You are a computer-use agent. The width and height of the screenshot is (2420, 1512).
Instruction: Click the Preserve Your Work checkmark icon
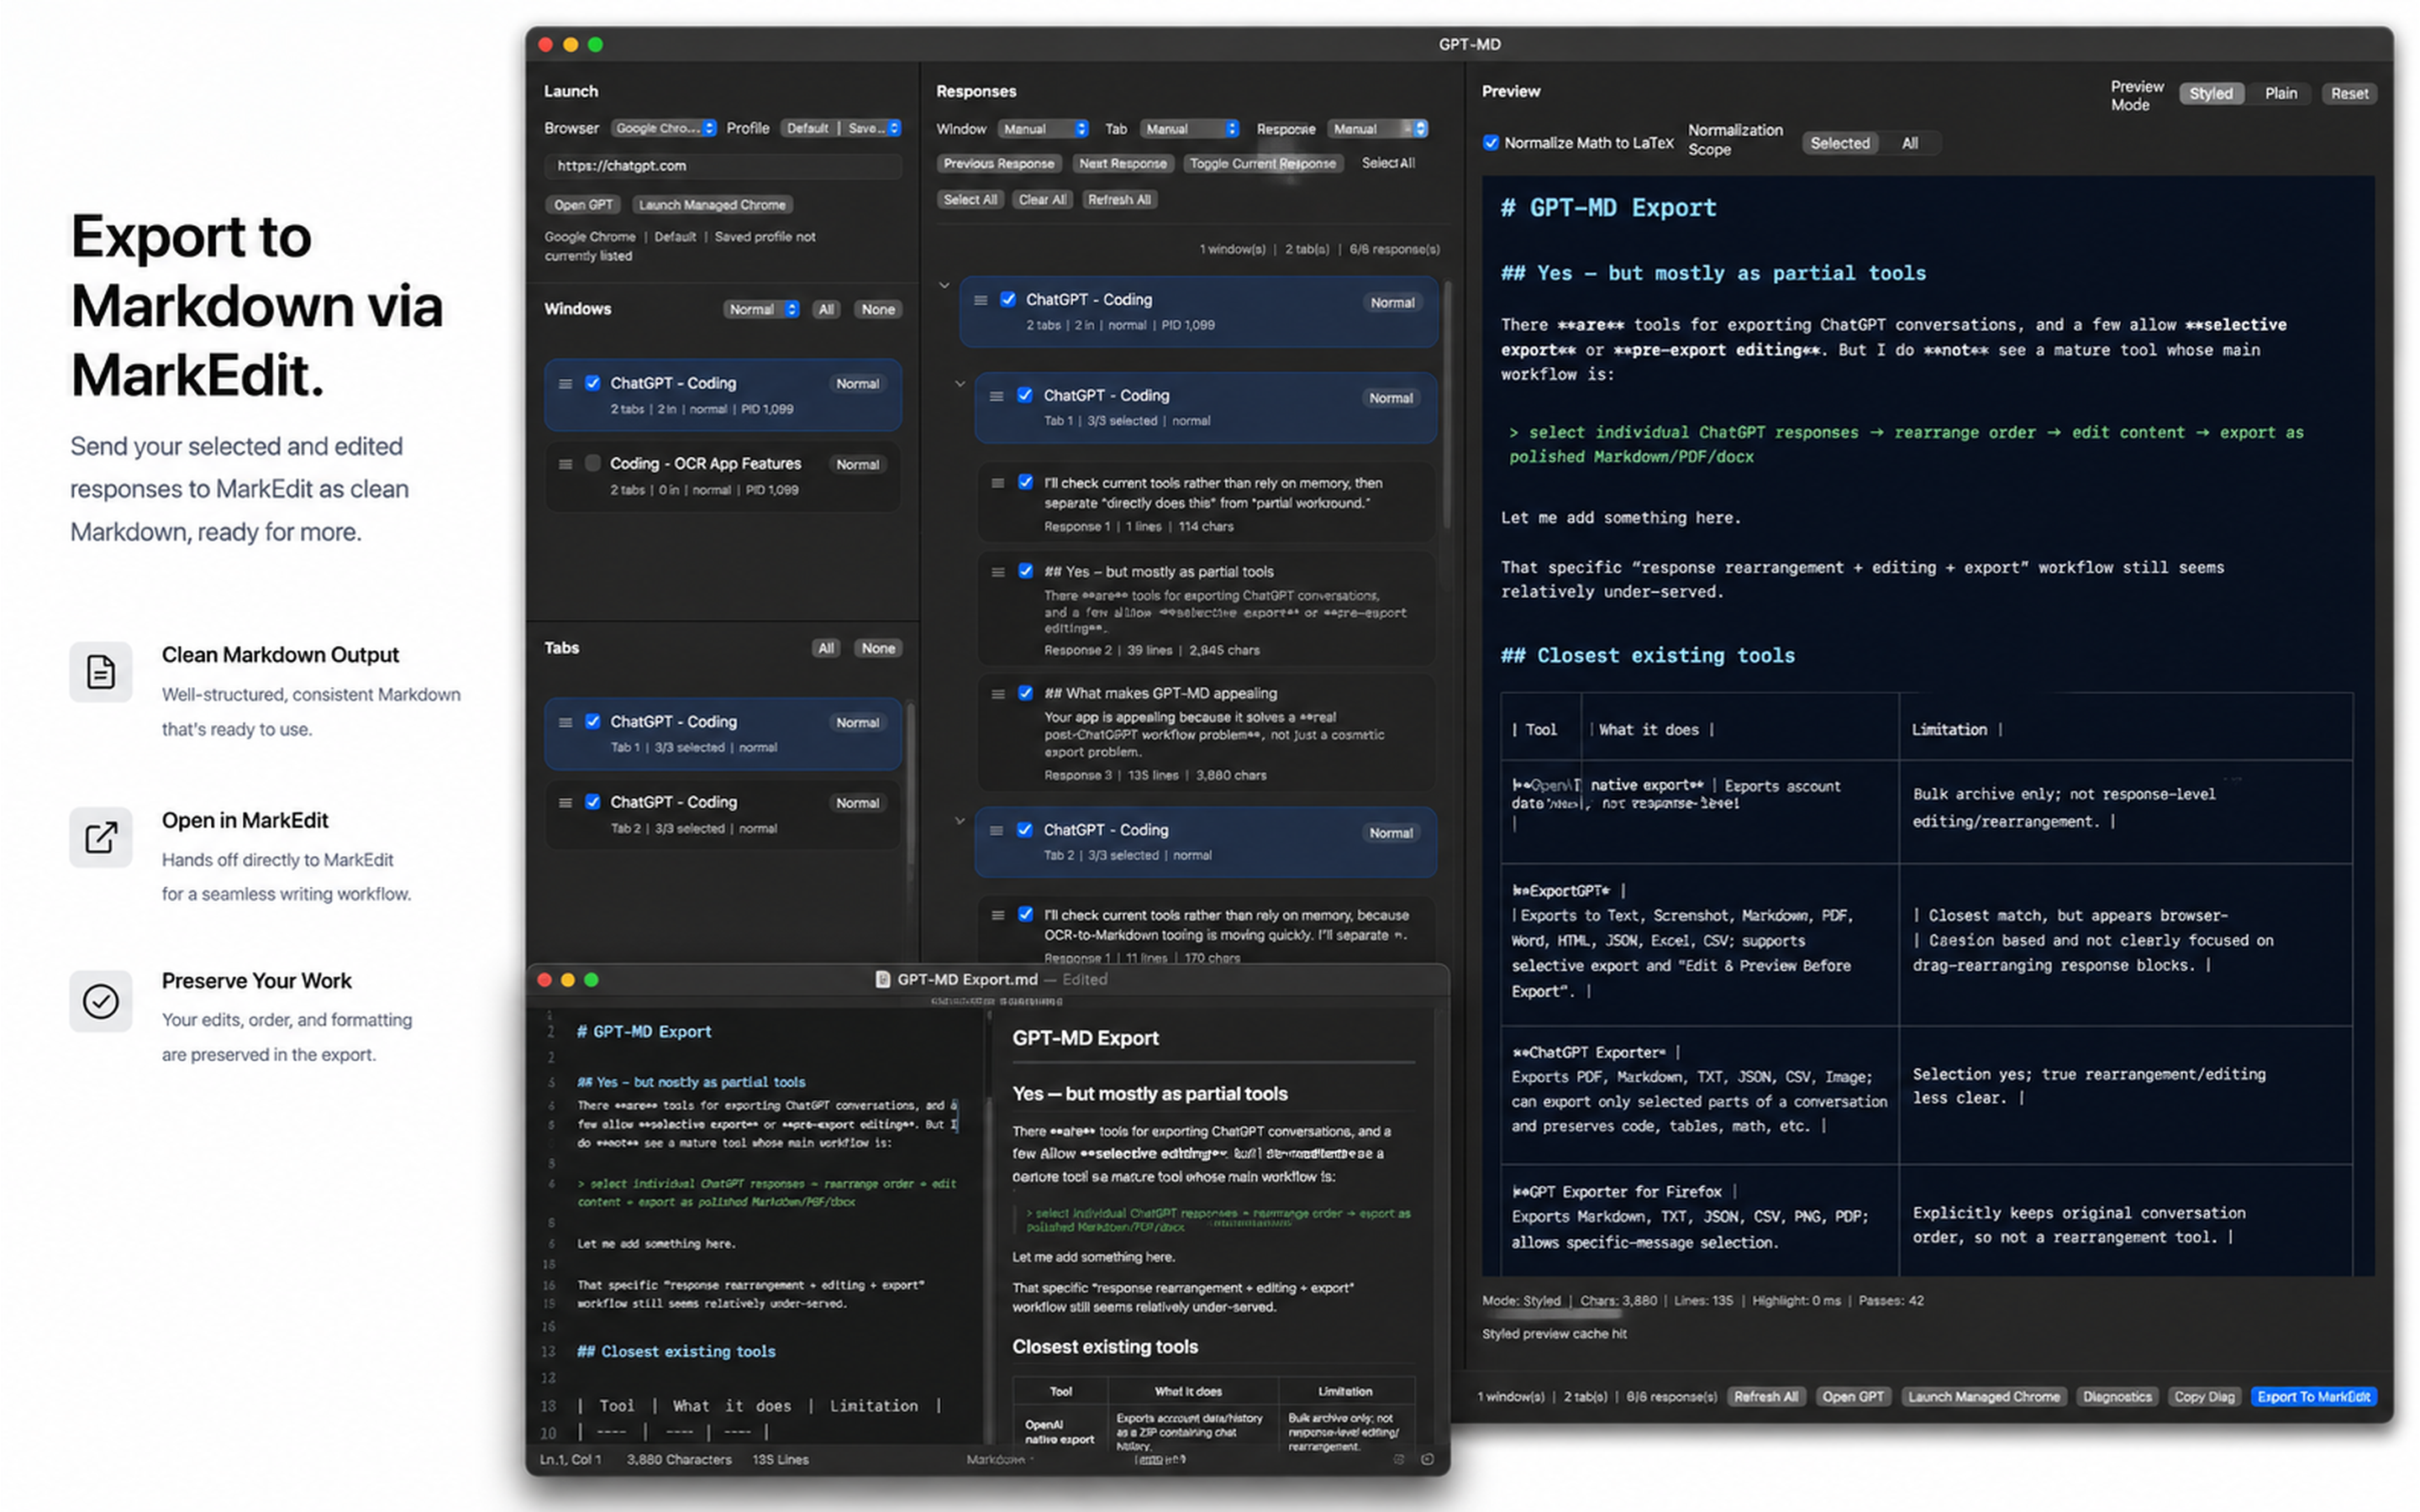pos(100,1001)
